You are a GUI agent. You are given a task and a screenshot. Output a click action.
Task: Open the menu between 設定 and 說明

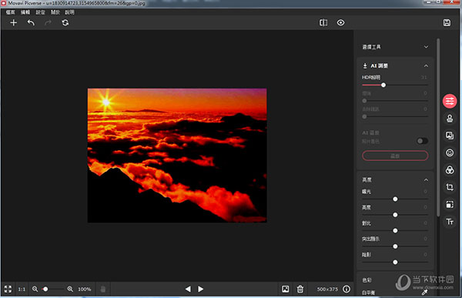click(55, 12)
